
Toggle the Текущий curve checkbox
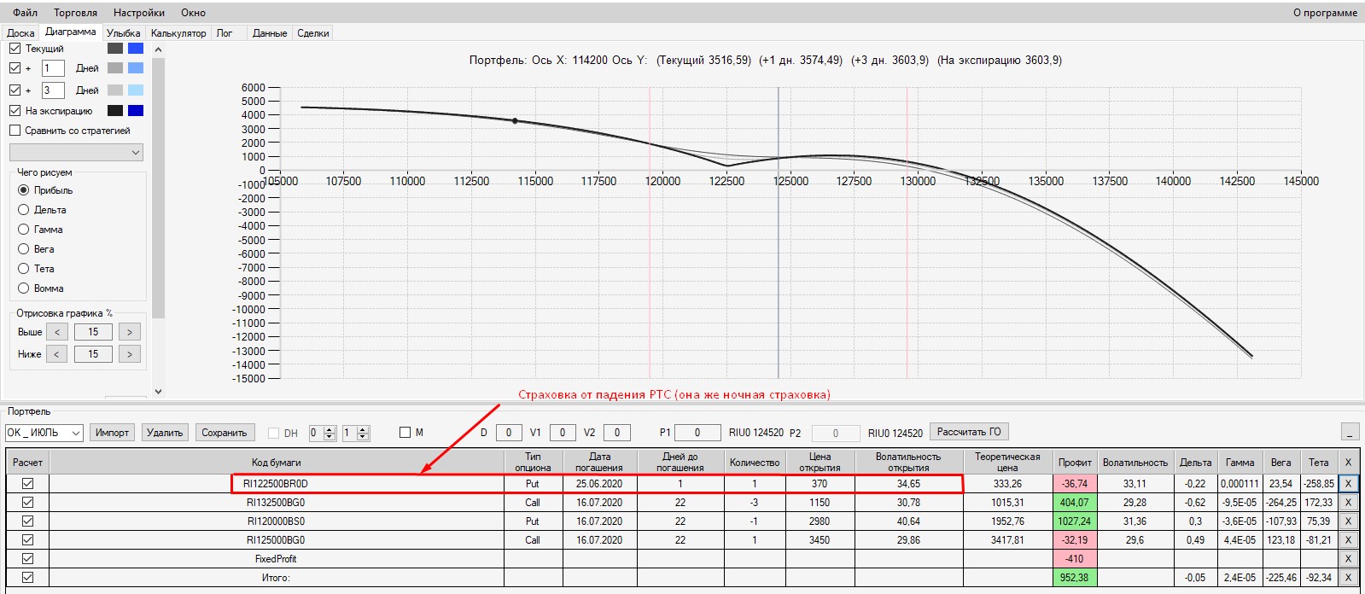pos(15,49)
